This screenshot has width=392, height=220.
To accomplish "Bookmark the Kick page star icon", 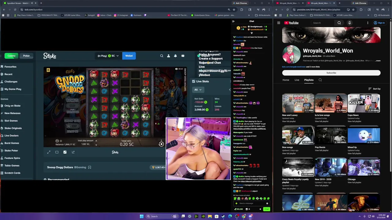I will [x=234, y=9].
